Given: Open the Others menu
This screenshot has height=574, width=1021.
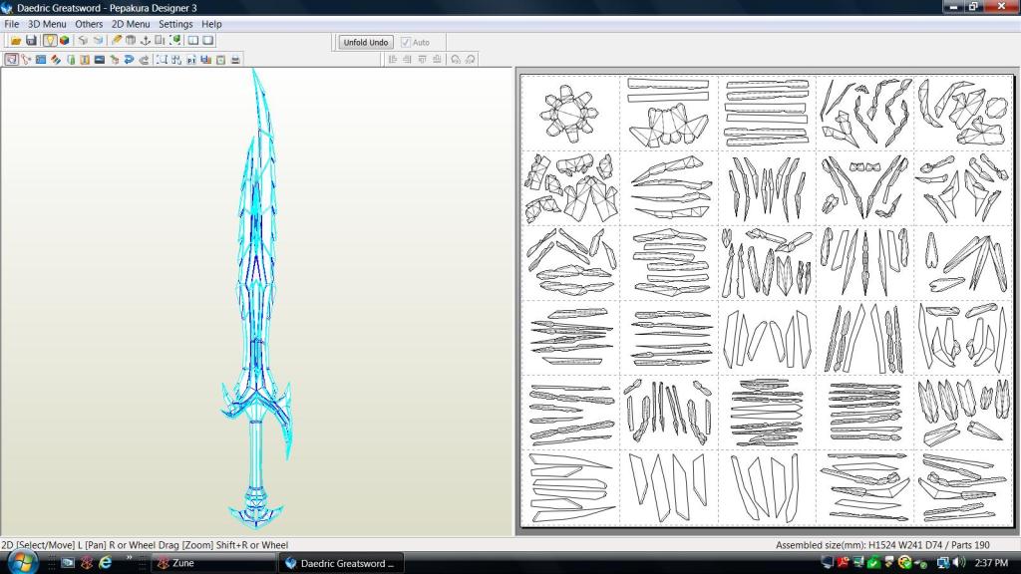Looking at the screenshot, I should (89, 24).
